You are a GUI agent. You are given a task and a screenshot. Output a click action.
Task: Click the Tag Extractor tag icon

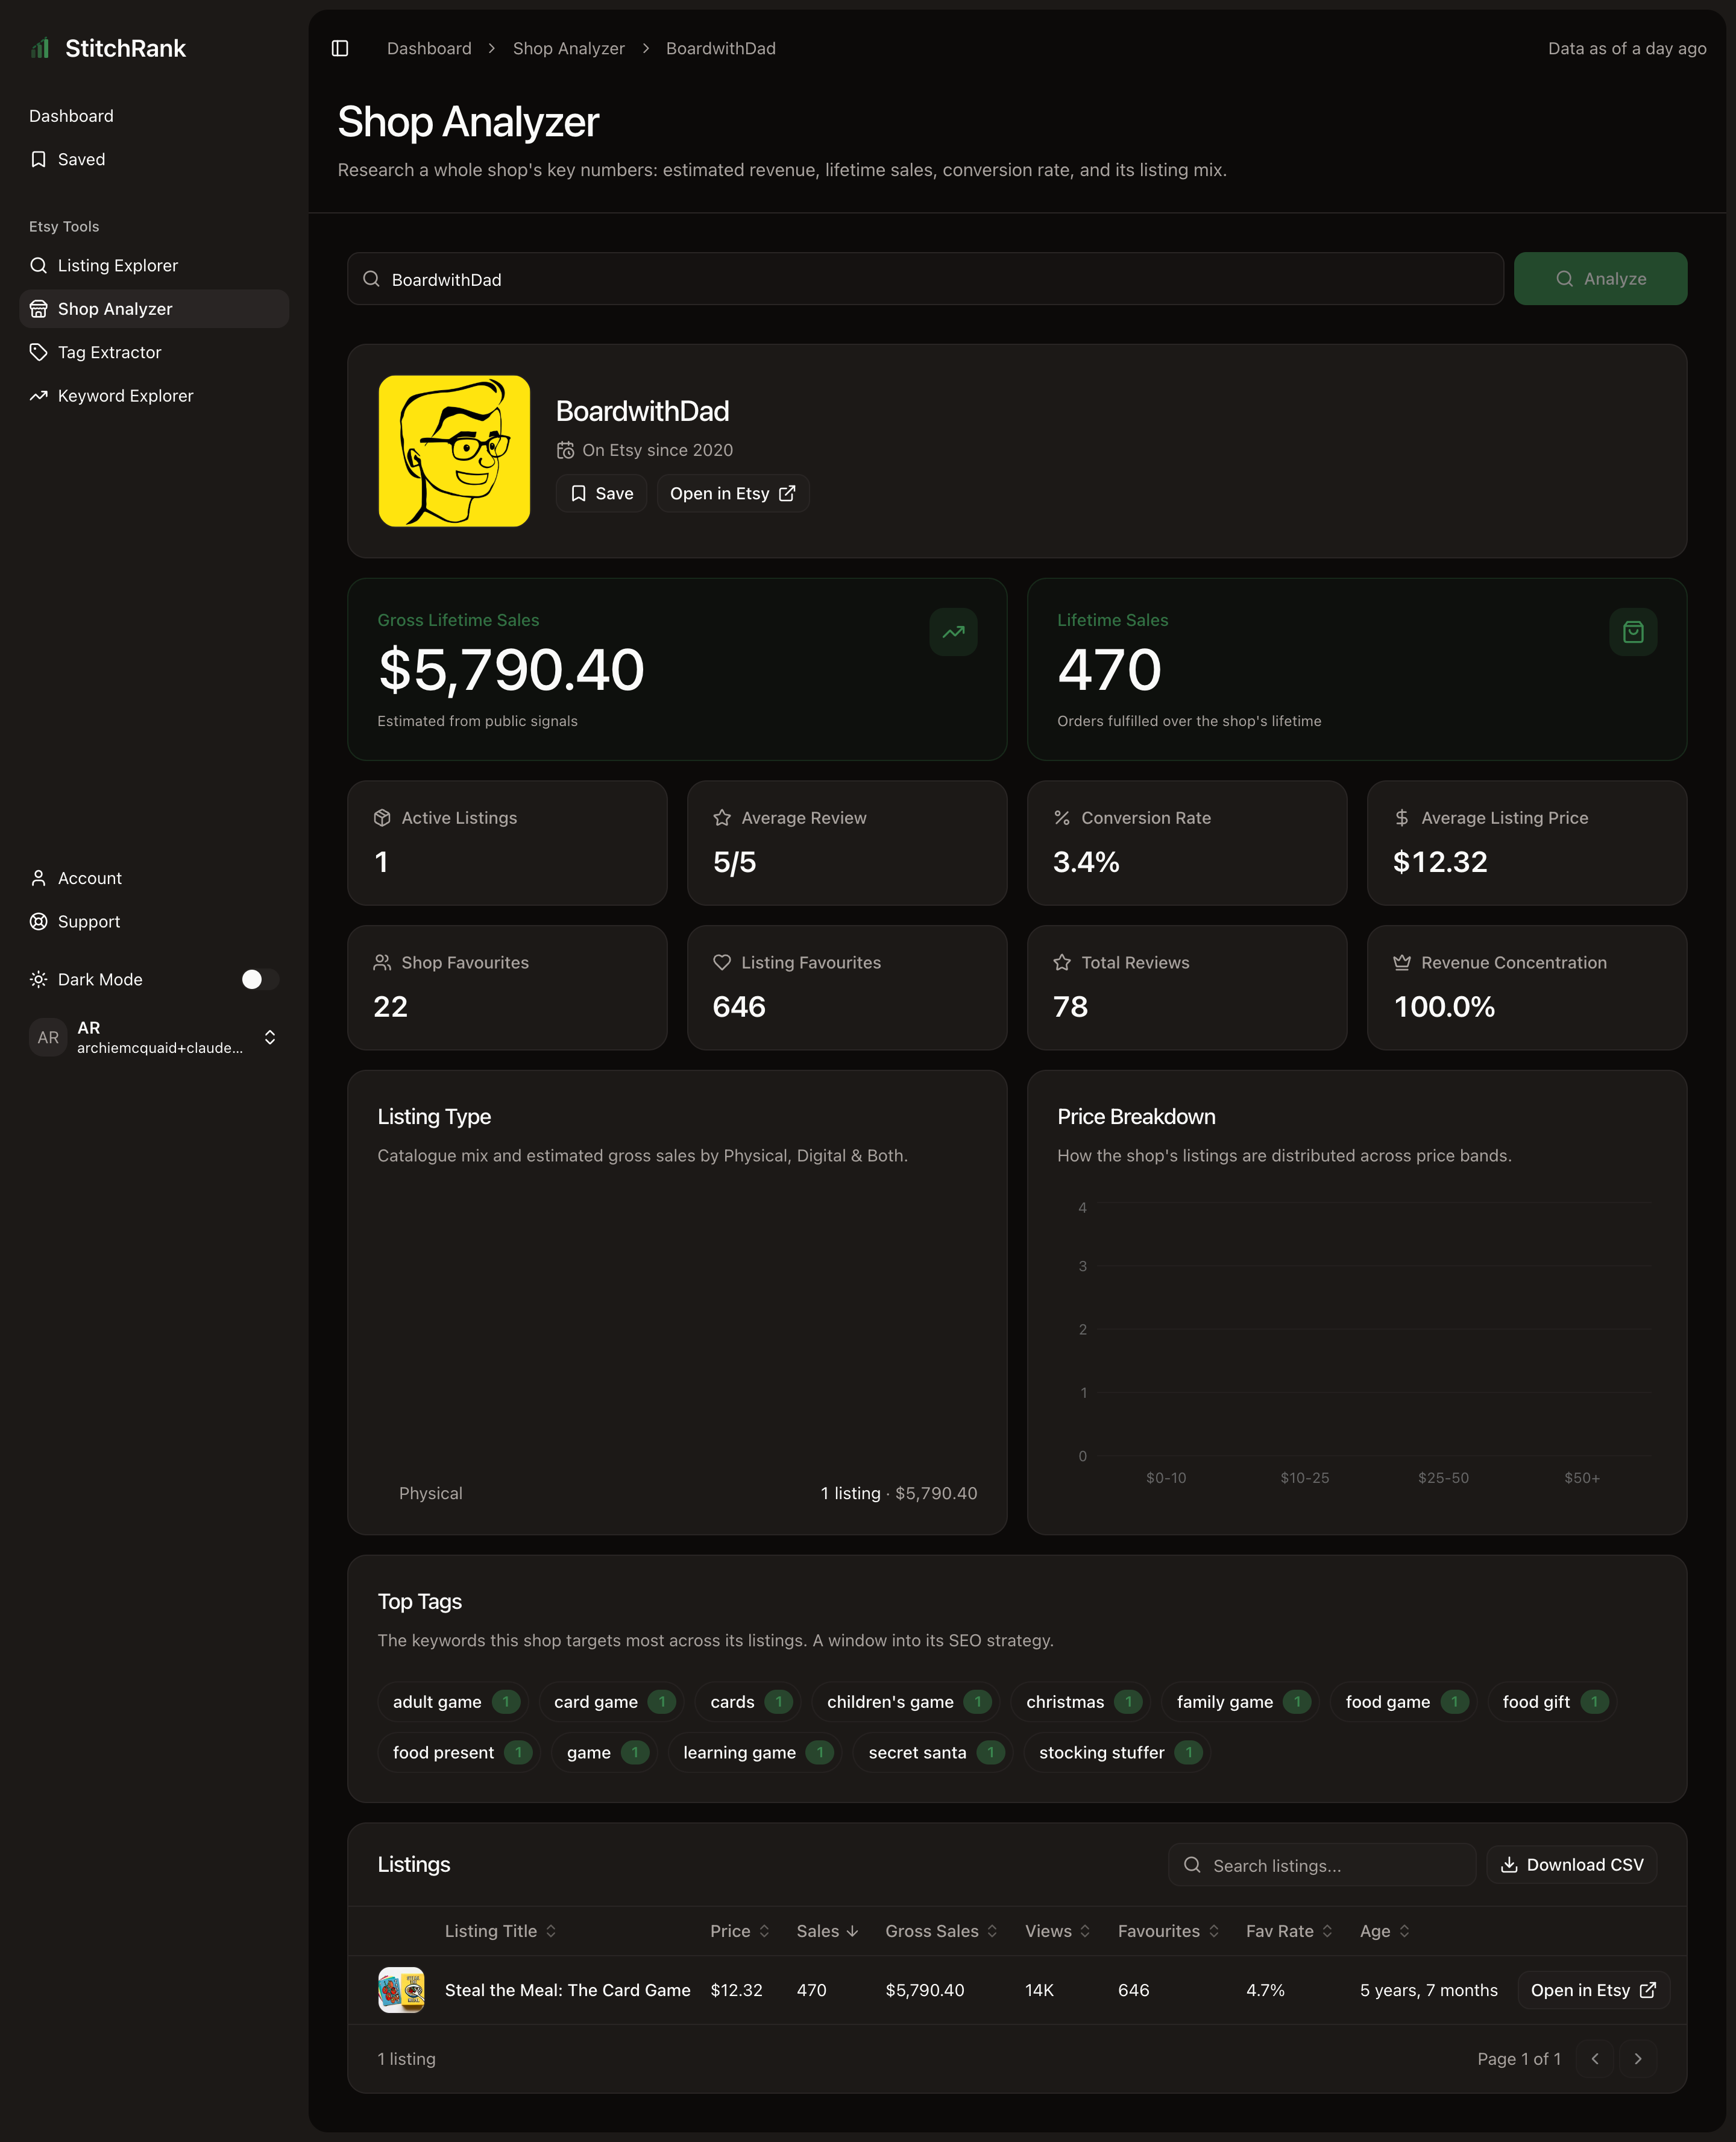coord(38,352)
